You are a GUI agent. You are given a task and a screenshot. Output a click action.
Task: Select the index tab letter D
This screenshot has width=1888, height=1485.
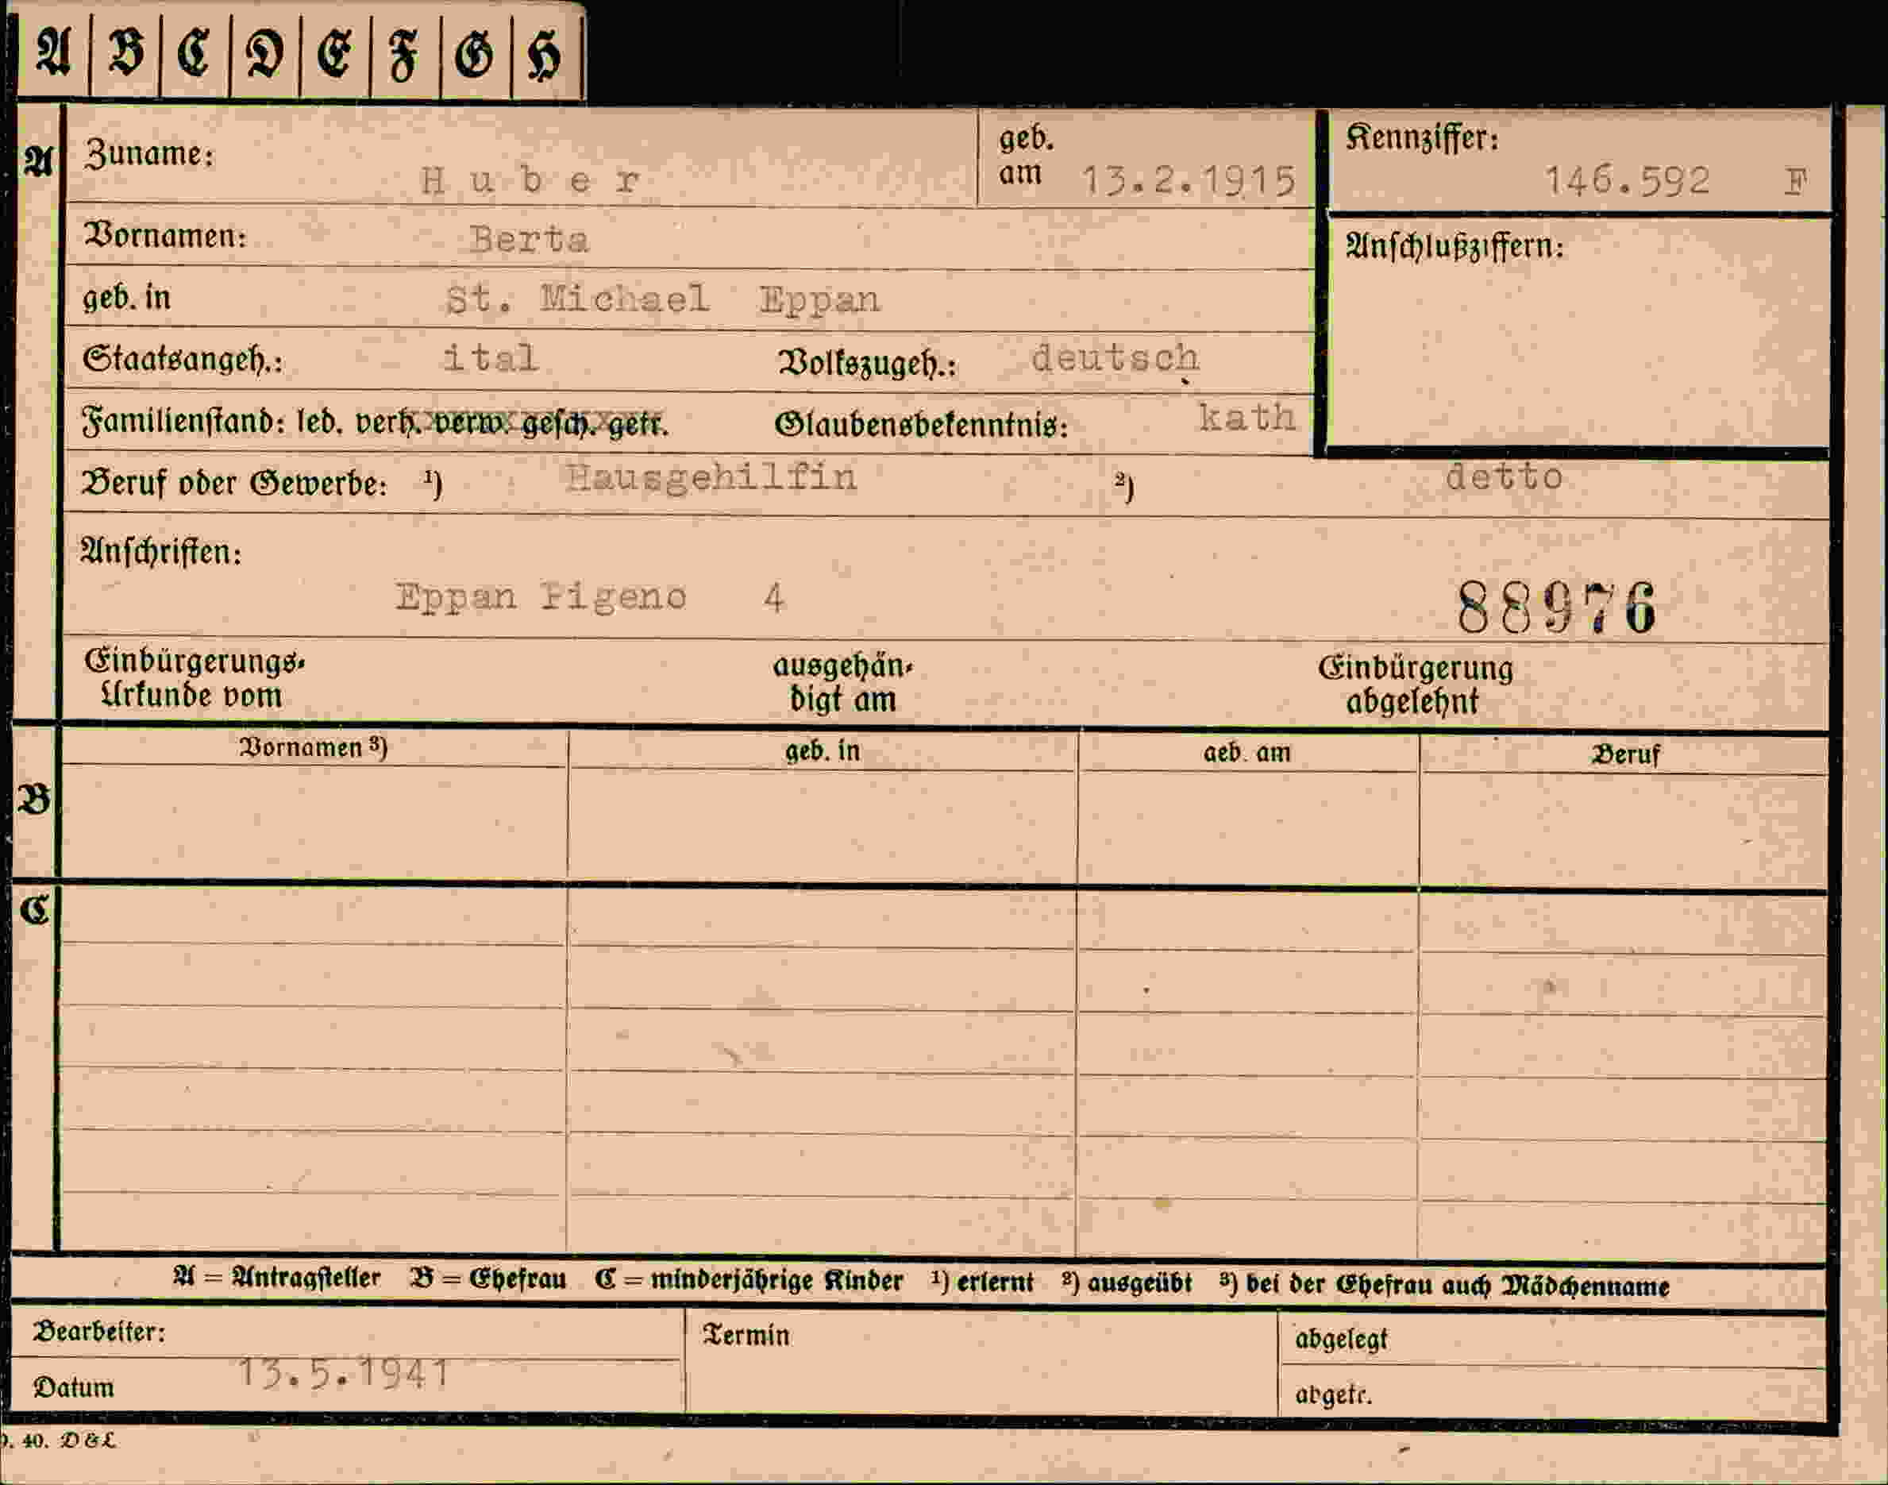pos(264,56)
